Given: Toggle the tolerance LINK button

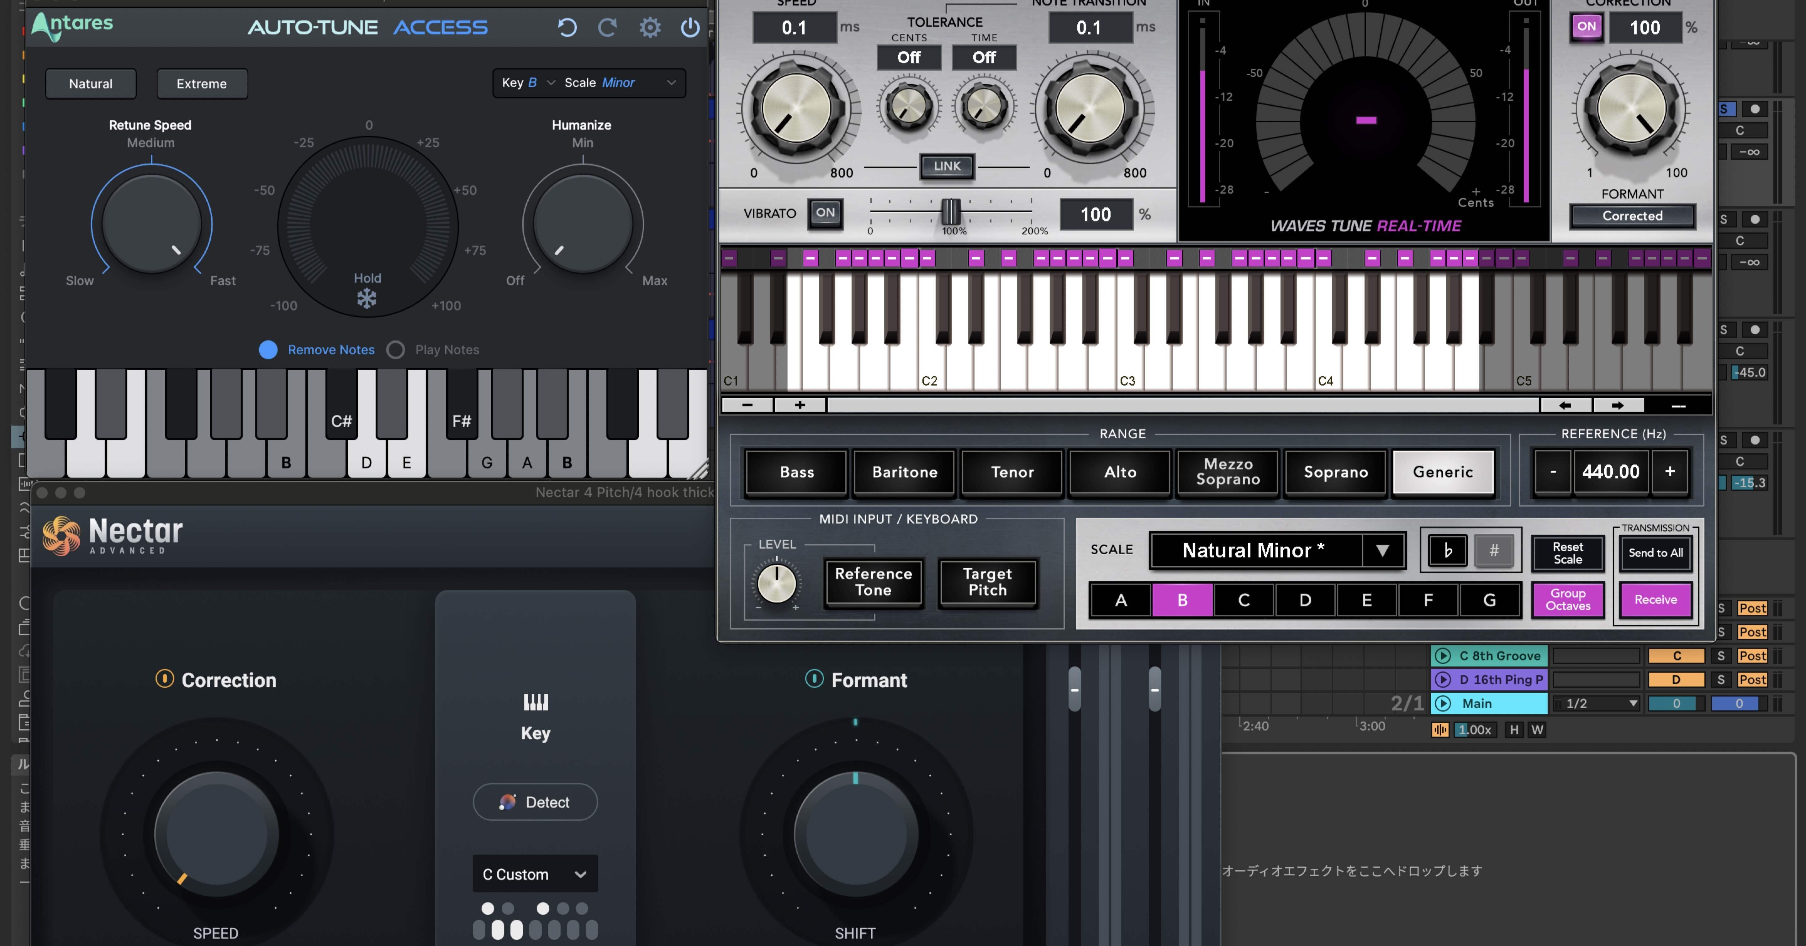Looking at the screenshot, I should coord(947,166).
